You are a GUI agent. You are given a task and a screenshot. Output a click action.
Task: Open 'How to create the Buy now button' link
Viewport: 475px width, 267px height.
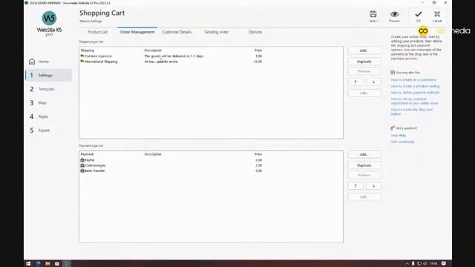412,112
